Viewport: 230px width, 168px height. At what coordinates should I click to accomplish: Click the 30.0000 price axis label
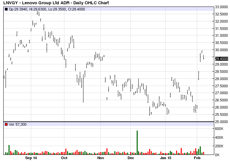click(221, 50)
